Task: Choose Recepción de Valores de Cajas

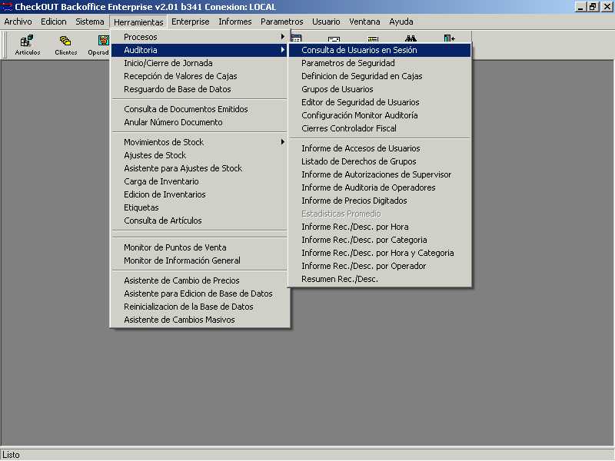Action: click(x=200, y=76)
